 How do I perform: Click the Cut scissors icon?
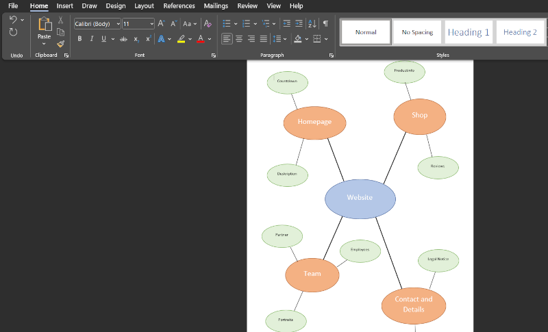[60, 21]
